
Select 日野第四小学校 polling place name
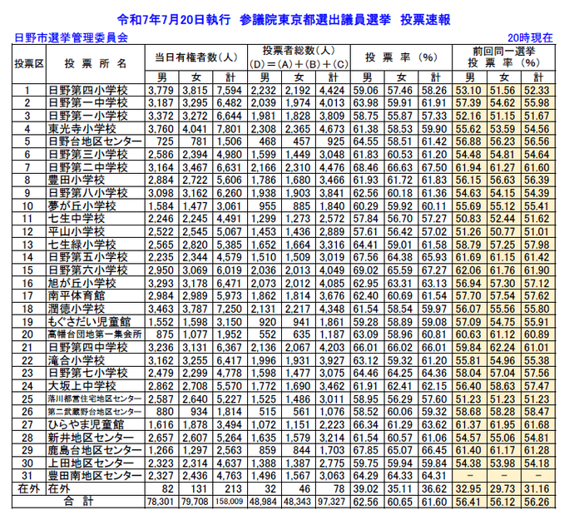click(88, 90)
